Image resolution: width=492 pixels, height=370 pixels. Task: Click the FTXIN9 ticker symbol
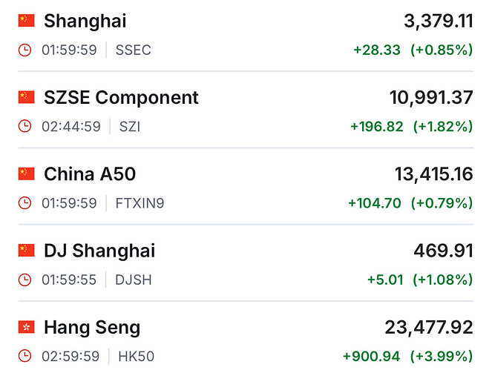point(140,203)
